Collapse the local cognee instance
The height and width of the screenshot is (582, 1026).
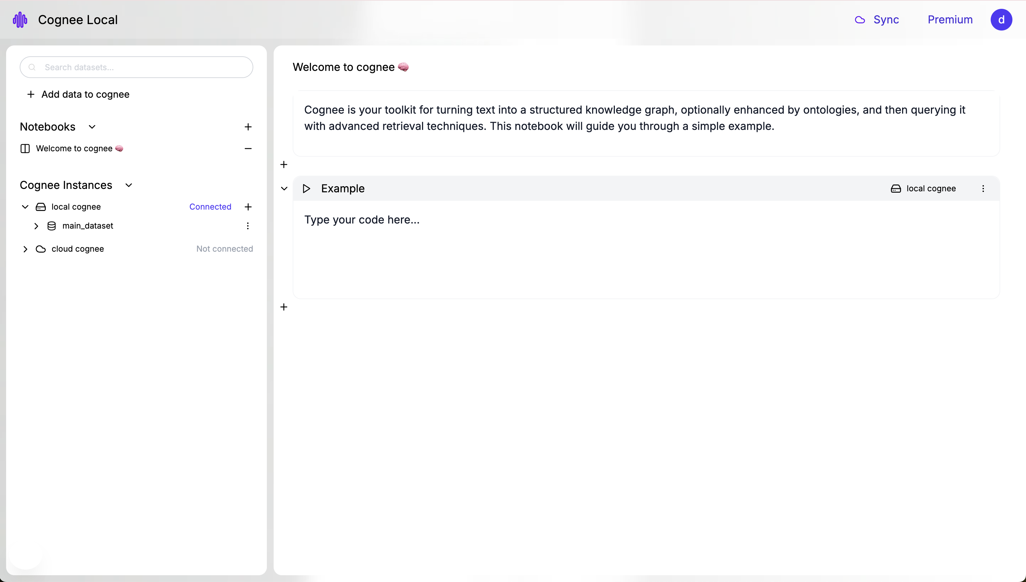25,207
